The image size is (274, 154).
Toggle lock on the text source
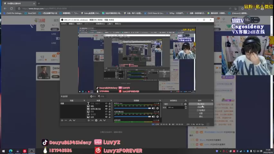coord(110,103)
